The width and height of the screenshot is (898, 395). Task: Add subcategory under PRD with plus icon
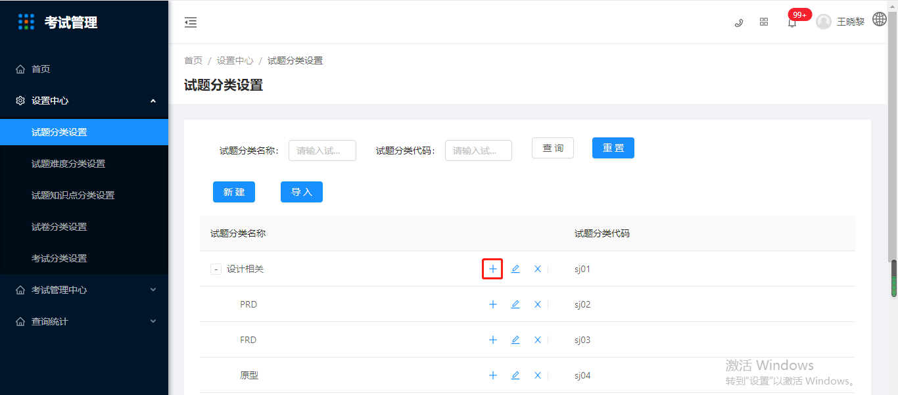coord(493,304)
